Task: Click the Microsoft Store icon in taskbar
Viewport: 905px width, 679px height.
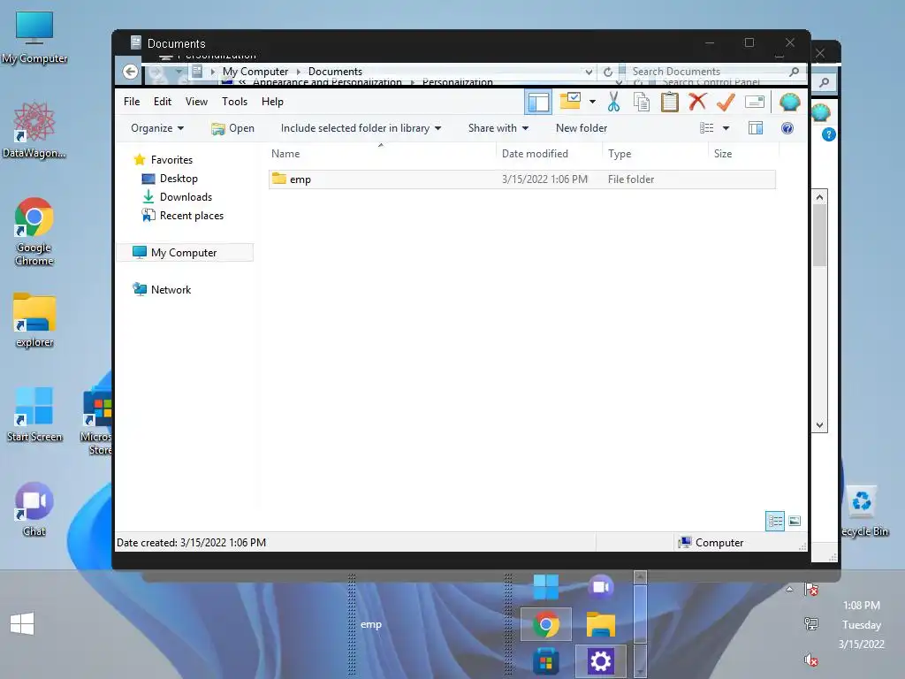Action: 546,660
